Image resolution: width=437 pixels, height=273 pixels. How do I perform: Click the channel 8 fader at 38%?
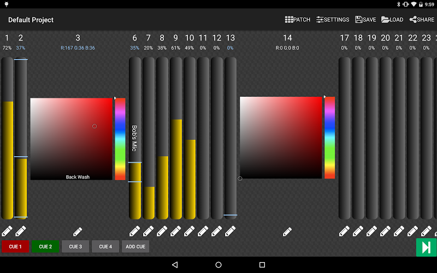click(162, 138)
